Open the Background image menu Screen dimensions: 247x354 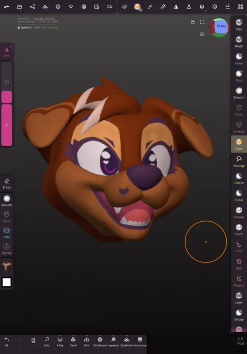(x=97, y=7)
